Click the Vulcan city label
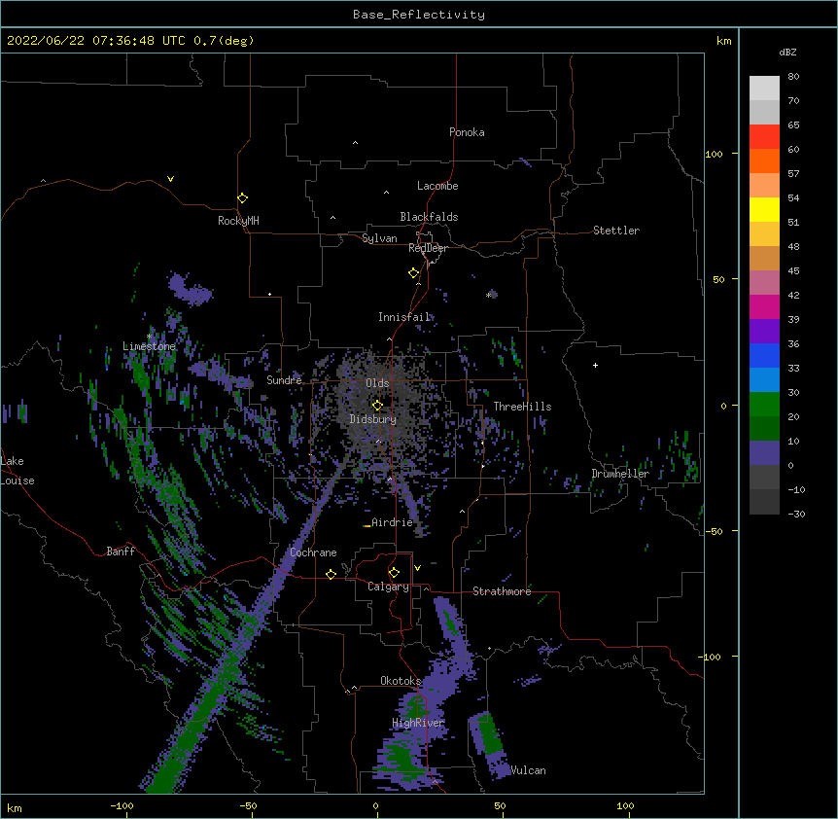 pos(528,770)
